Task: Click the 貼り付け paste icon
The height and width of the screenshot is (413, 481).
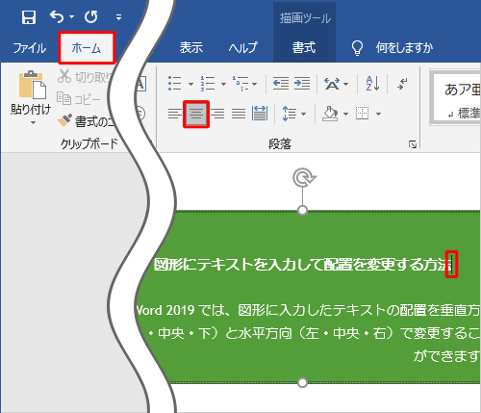Action: tap(33, 85)
